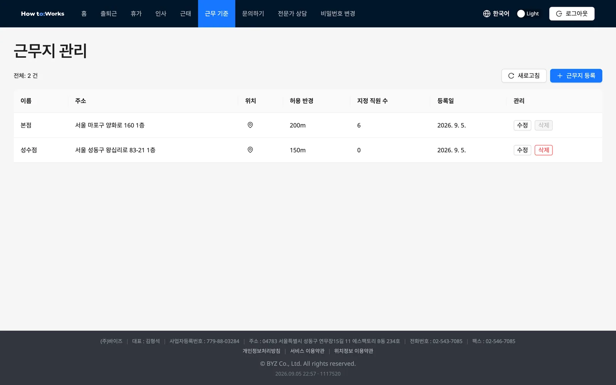Viewport: 616px width, 385px height.
Task: Click the 근무지 등록 button
Action: pos(576,76)
